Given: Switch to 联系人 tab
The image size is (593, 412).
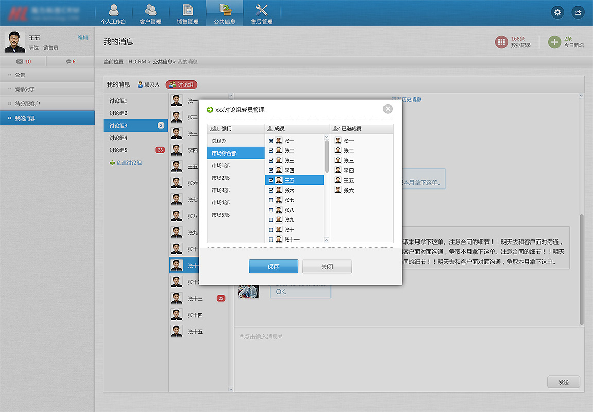Looking at the screenshot, I should pos(148,85).
